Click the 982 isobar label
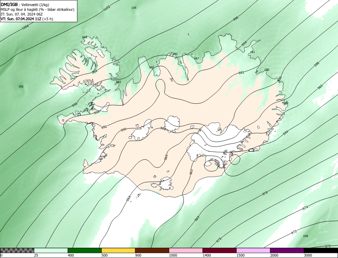The height and width of the screenshot is (258, 338). coord(191,172)
